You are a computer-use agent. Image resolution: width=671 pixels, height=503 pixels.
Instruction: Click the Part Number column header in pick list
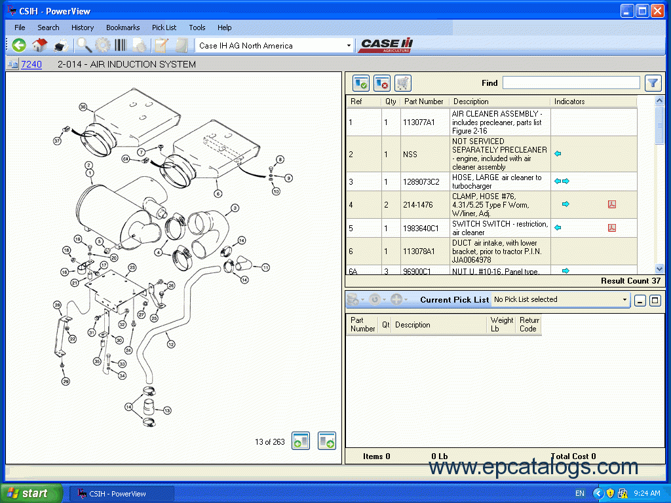[362, 325]
